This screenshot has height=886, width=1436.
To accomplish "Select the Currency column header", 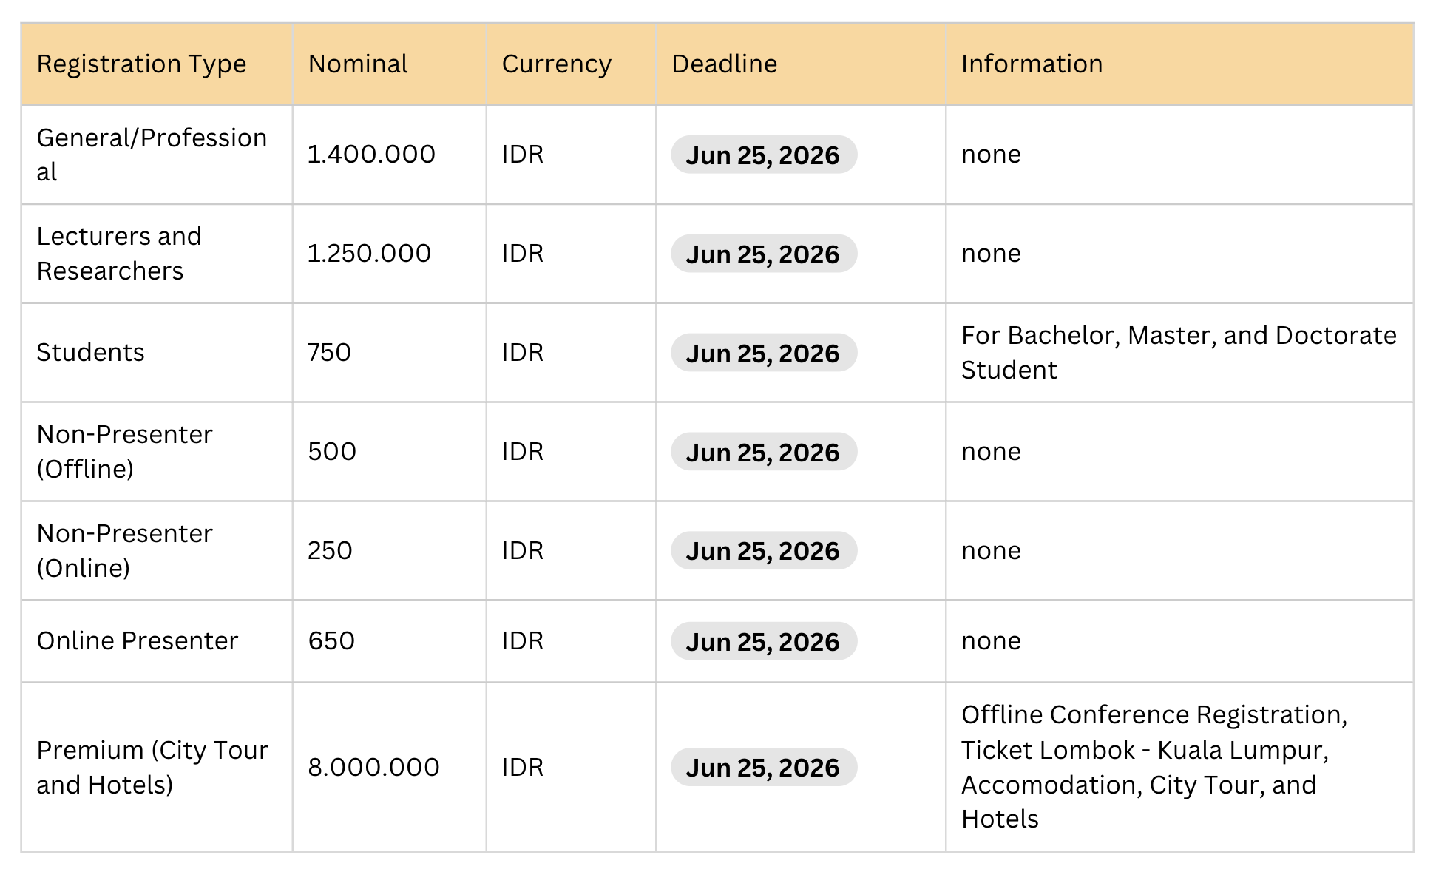I will 556,64.
